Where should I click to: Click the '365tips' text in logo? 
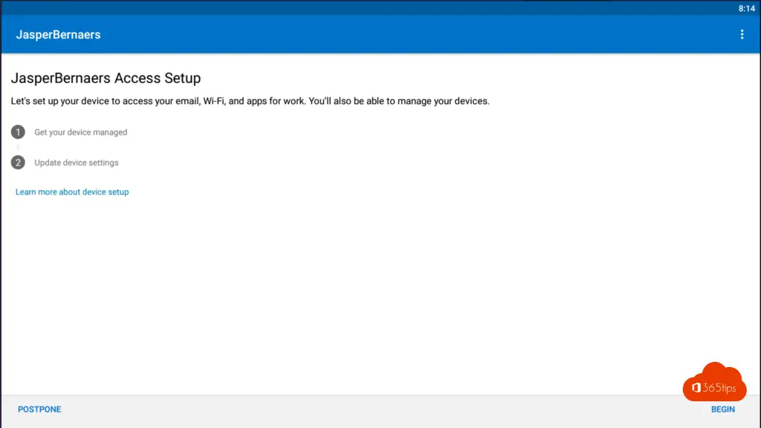[x=719, y=388]
